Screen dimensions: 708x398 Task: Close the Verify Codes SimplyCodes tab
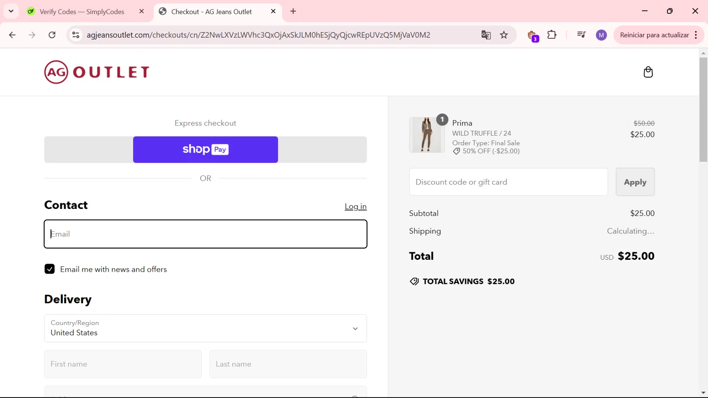coord(142,11)
